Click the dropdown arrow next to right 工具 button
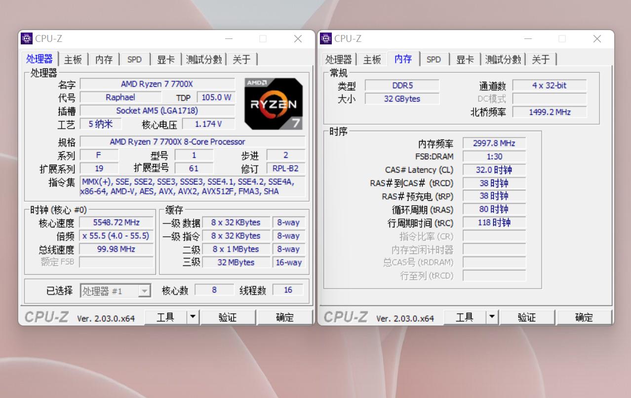This screenshot has height=398, width=631. point(492,317)
